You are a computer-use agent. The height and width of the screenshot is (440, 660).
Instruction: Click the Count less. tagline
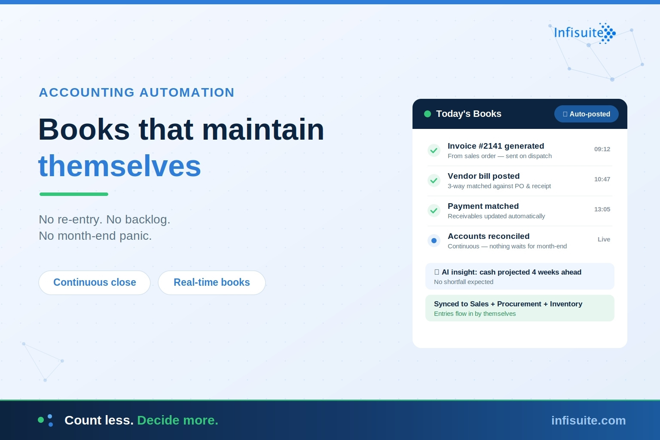(x=99, y=420)
